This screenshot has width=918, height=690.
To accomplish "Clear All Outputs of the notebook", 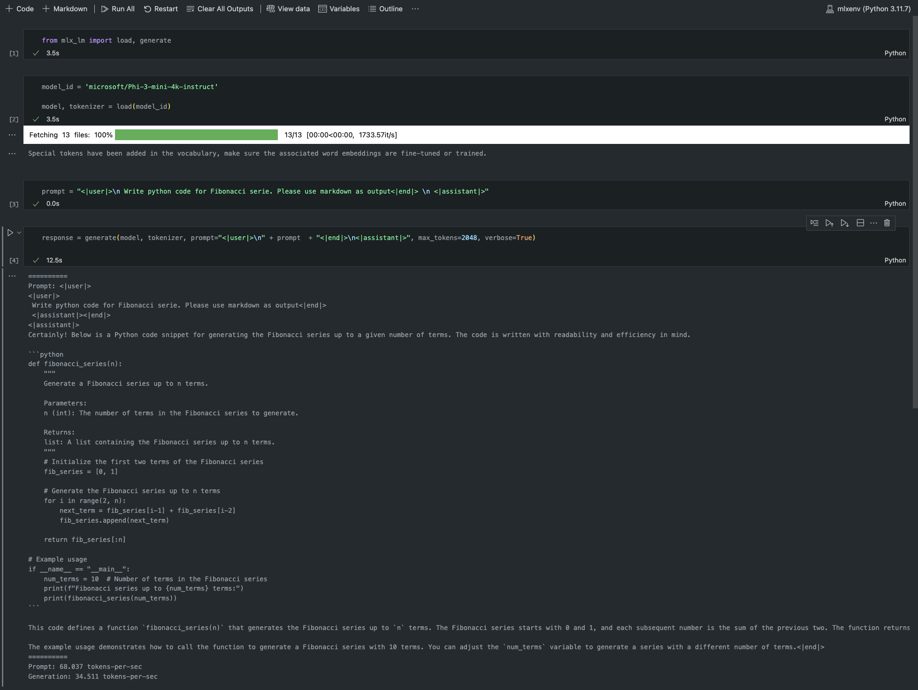I will (220, 9).
